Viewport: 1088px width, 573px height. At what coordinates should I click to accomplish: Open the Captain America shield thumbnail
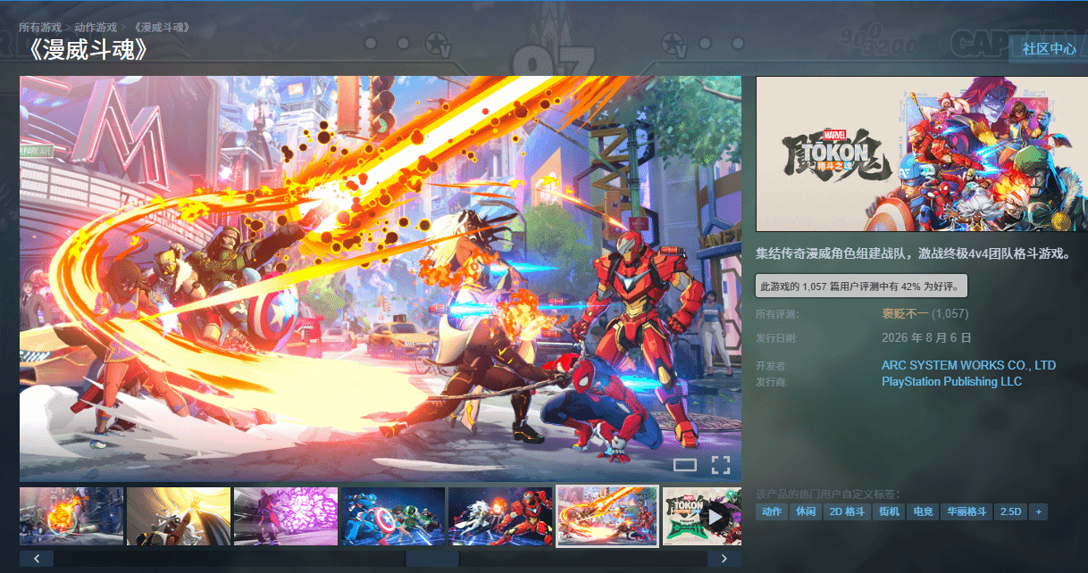point(393,516)
